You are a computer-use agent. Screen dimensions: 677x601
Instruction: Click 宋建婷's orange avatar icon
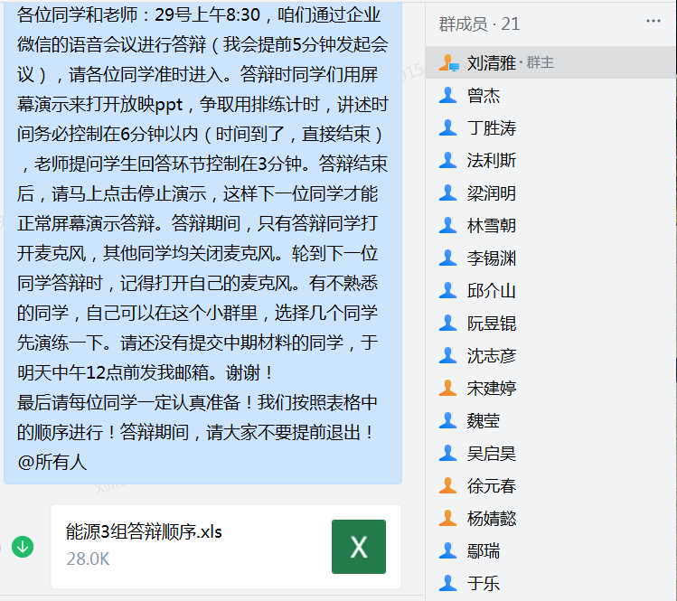pos(447,388)
